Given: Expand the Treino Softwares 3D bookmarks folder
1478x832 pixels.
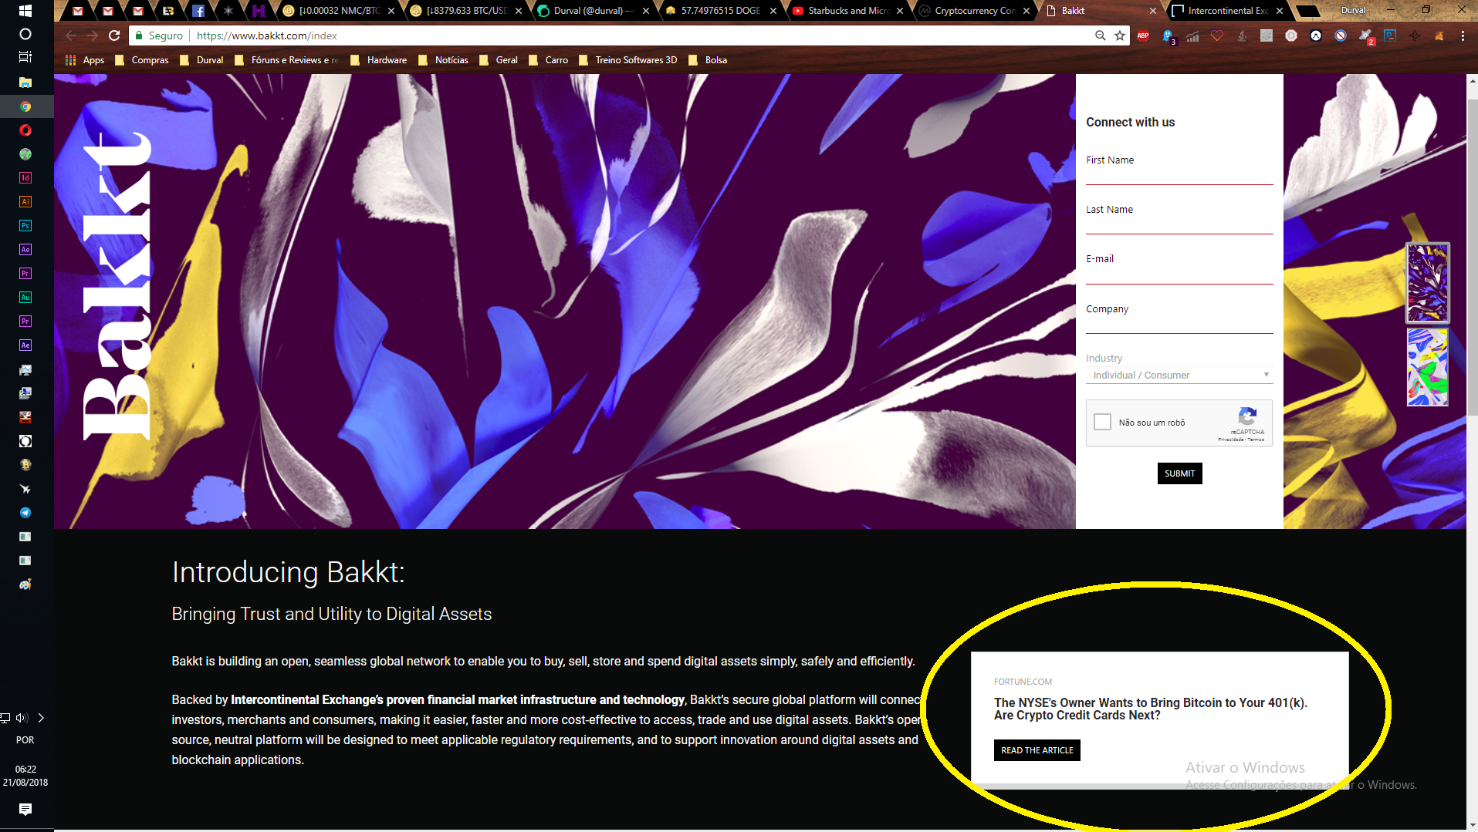Looking at the screenshot, I should pos(628,60).
